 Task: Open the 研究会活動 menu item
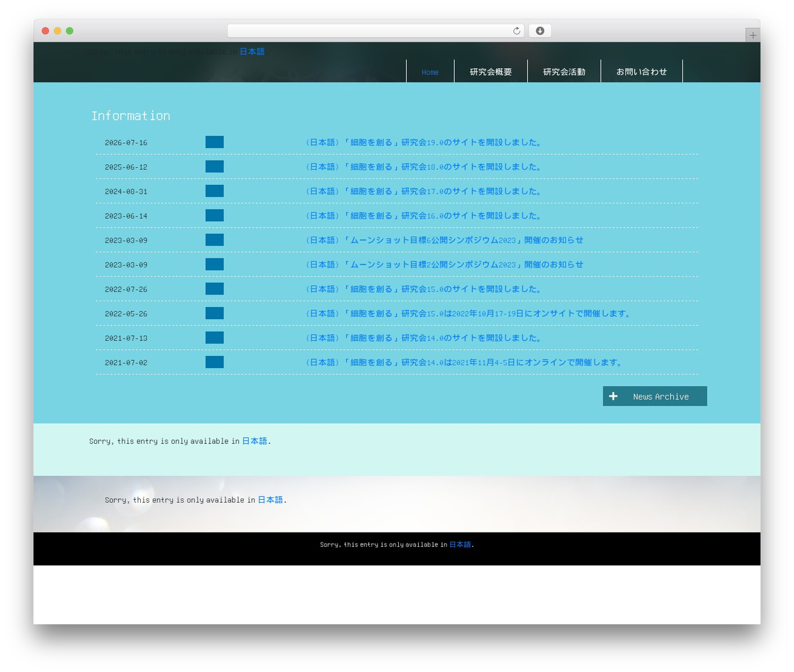pos(564,72)
